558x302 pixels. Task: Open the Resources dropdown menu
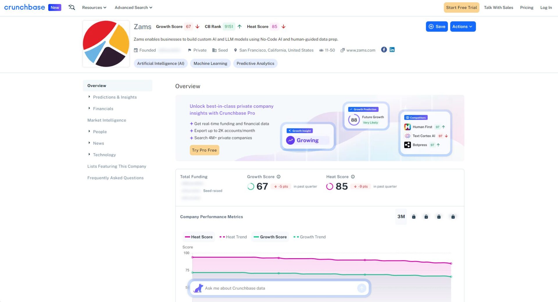click(x=94, y=8)
